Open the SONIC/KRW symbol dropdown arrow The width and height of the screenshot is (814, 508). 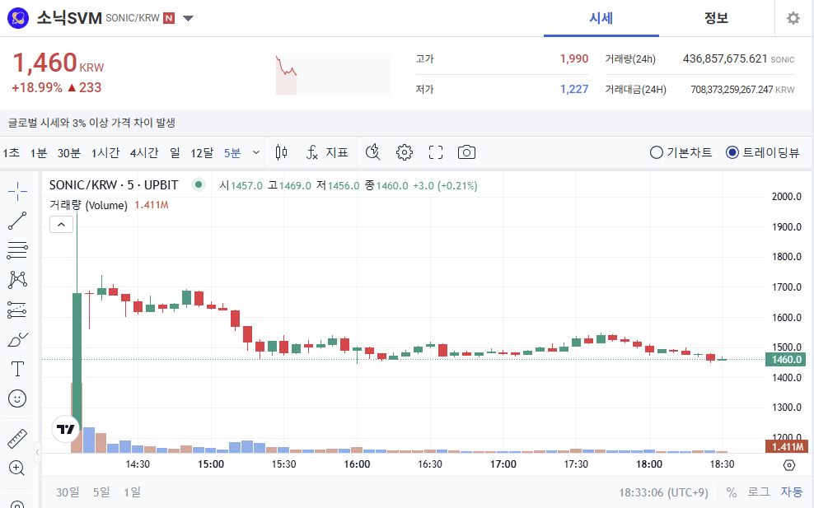point(188,17)
